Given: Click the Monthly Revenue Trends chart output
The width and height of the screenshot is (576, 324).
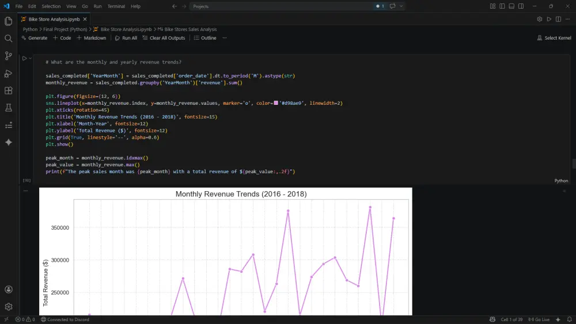Looking at the screenshot, I should (x=226, y=251).
